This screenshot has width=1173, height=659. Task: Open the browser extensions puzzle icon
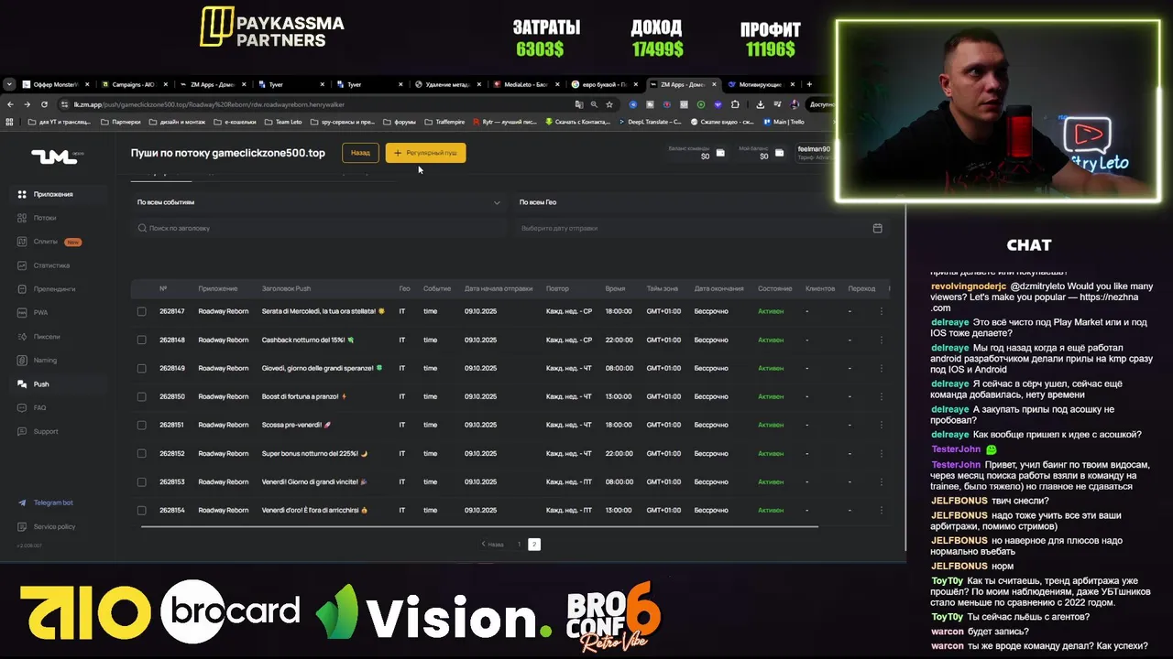click(735, 104)
